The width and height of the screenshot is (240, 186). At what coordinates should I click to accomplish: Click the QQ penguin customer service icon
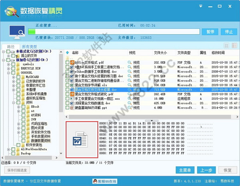(95, 181)
